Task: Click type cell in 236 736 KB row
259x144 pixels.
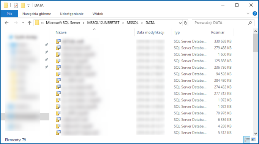Action: tap(190, 68)
